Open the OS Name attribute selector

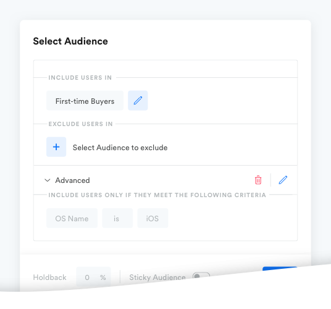(x=72, y=218)
